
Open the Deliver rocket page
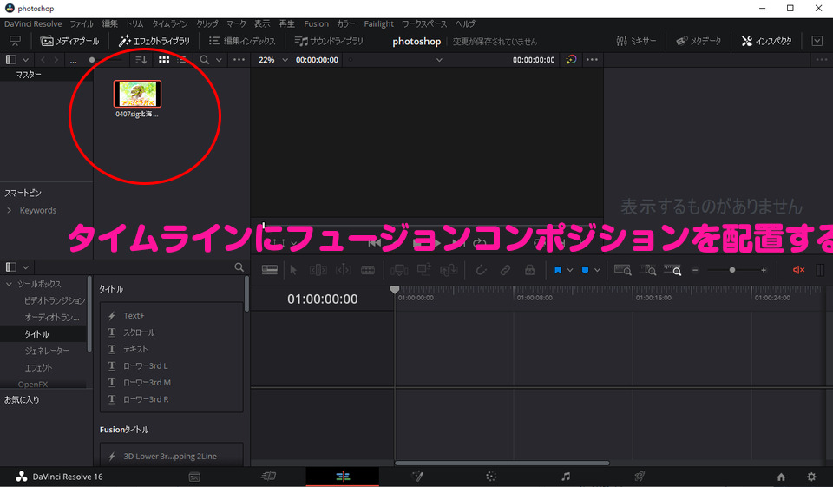tap(640, 477)
